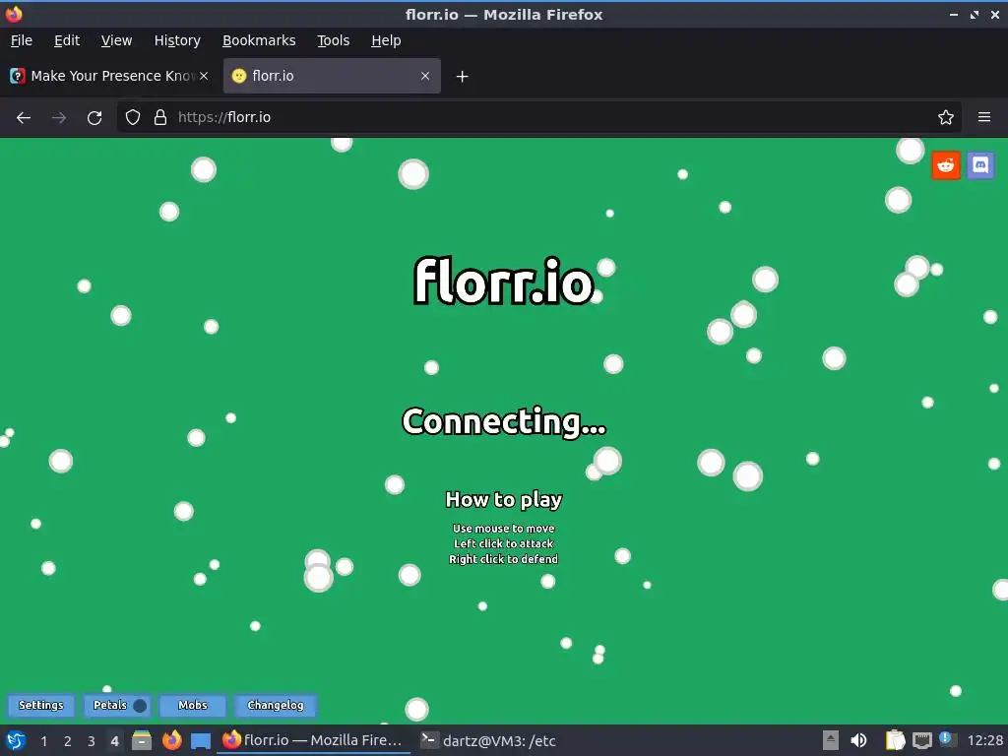The width and height of the screenshot is (1008, 756).
Task: Minimize the Firefox window
Action: (954, 14)
